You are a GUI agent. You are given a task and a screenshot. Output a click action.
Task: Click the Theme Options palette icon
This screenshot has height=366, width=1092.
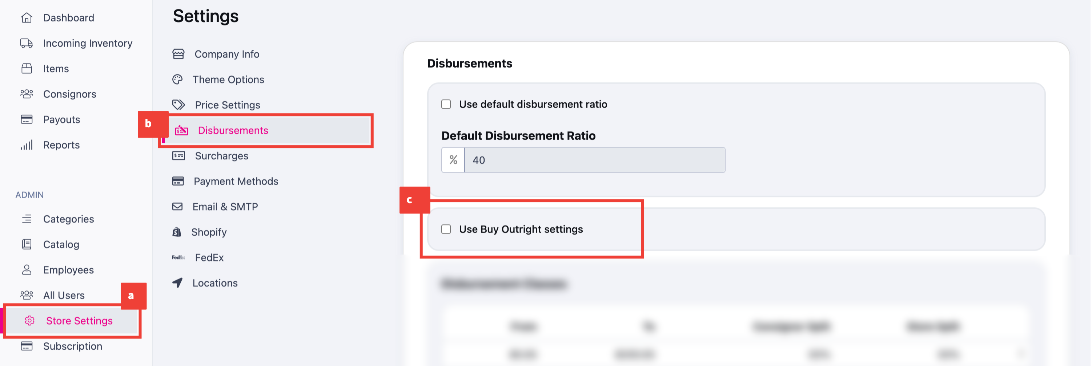(x=178, y=80)
